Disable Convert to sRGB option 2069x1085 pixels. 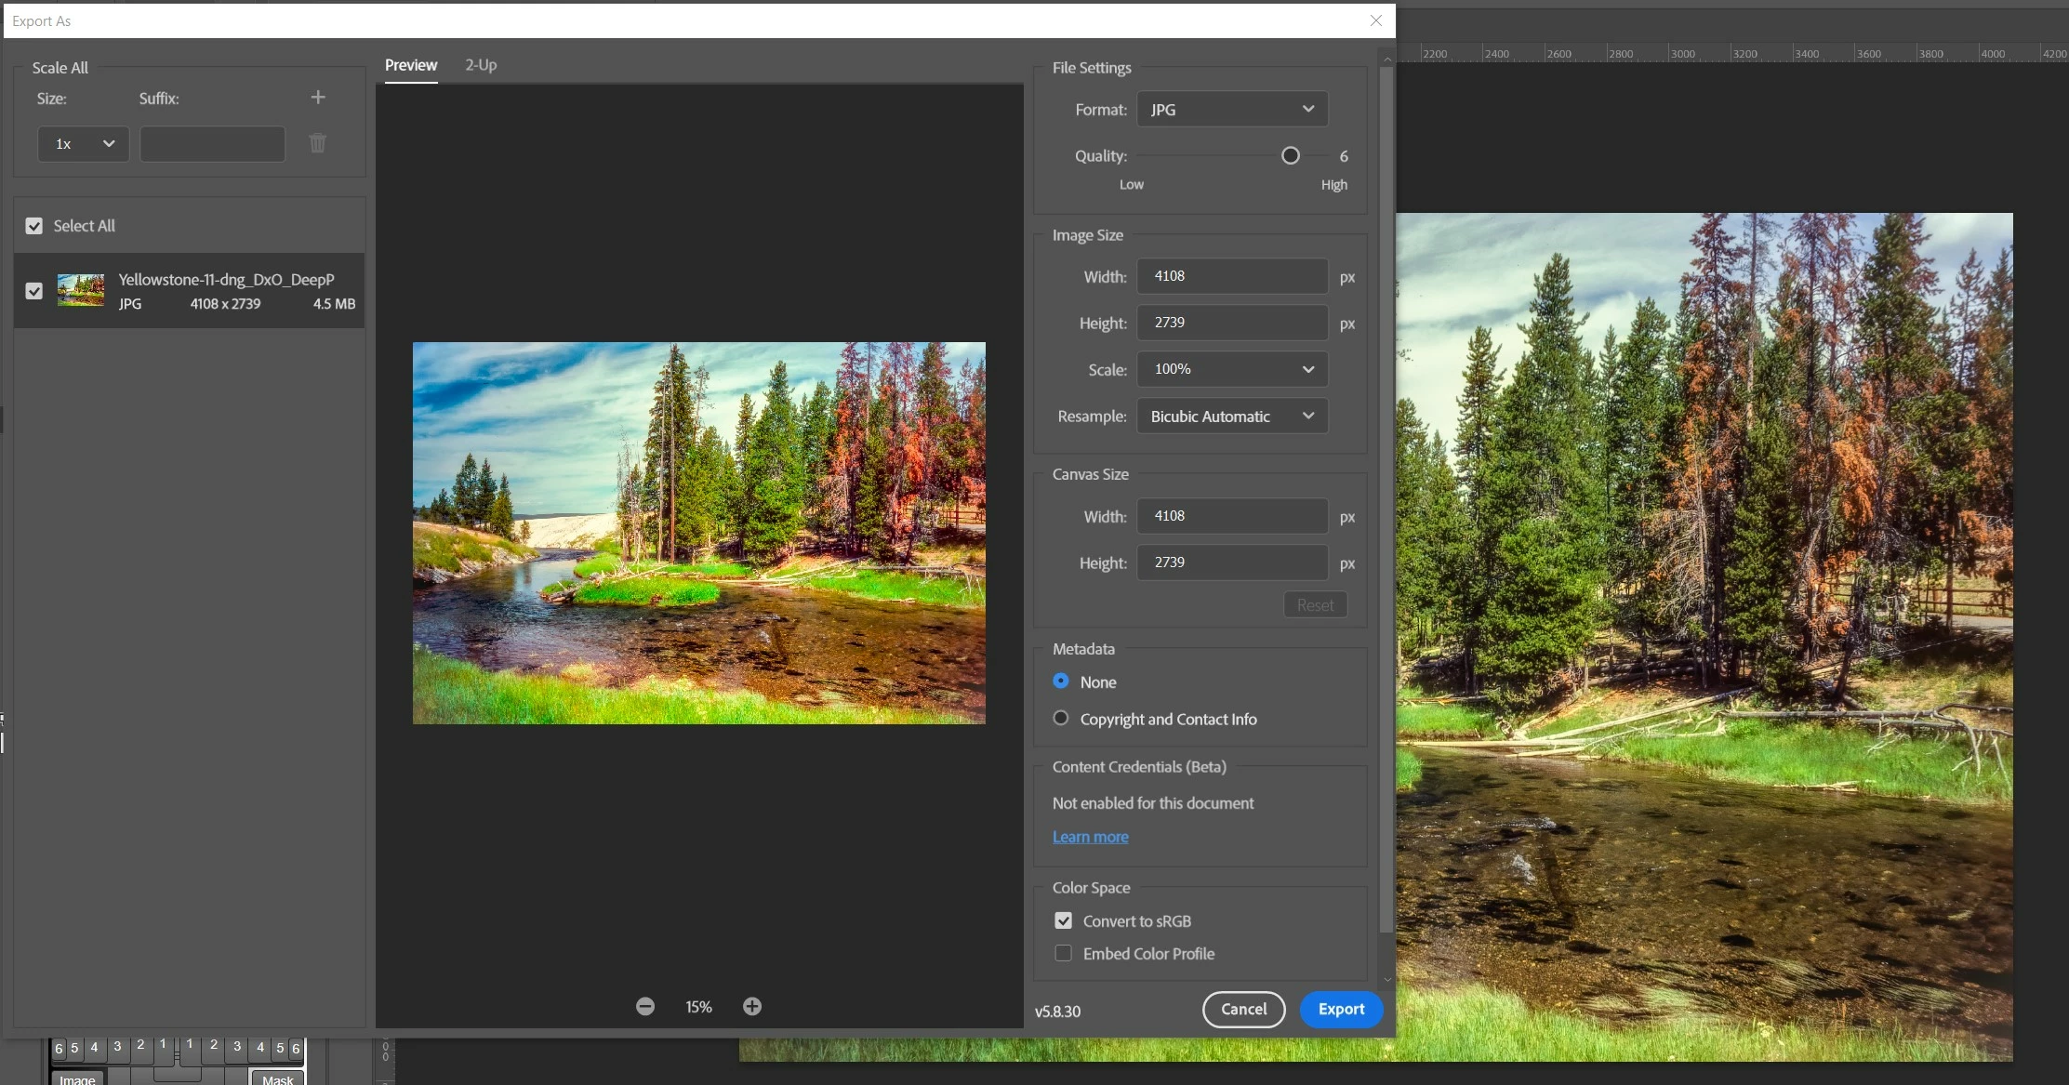point(1063,921)
